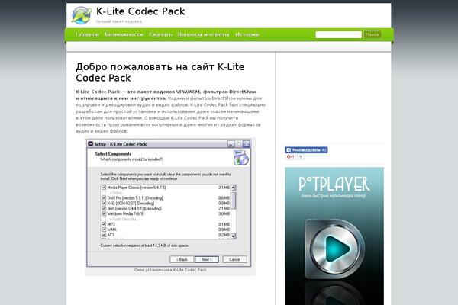Focus the site search input field
458x305 pixels.
tap(338, 35)
